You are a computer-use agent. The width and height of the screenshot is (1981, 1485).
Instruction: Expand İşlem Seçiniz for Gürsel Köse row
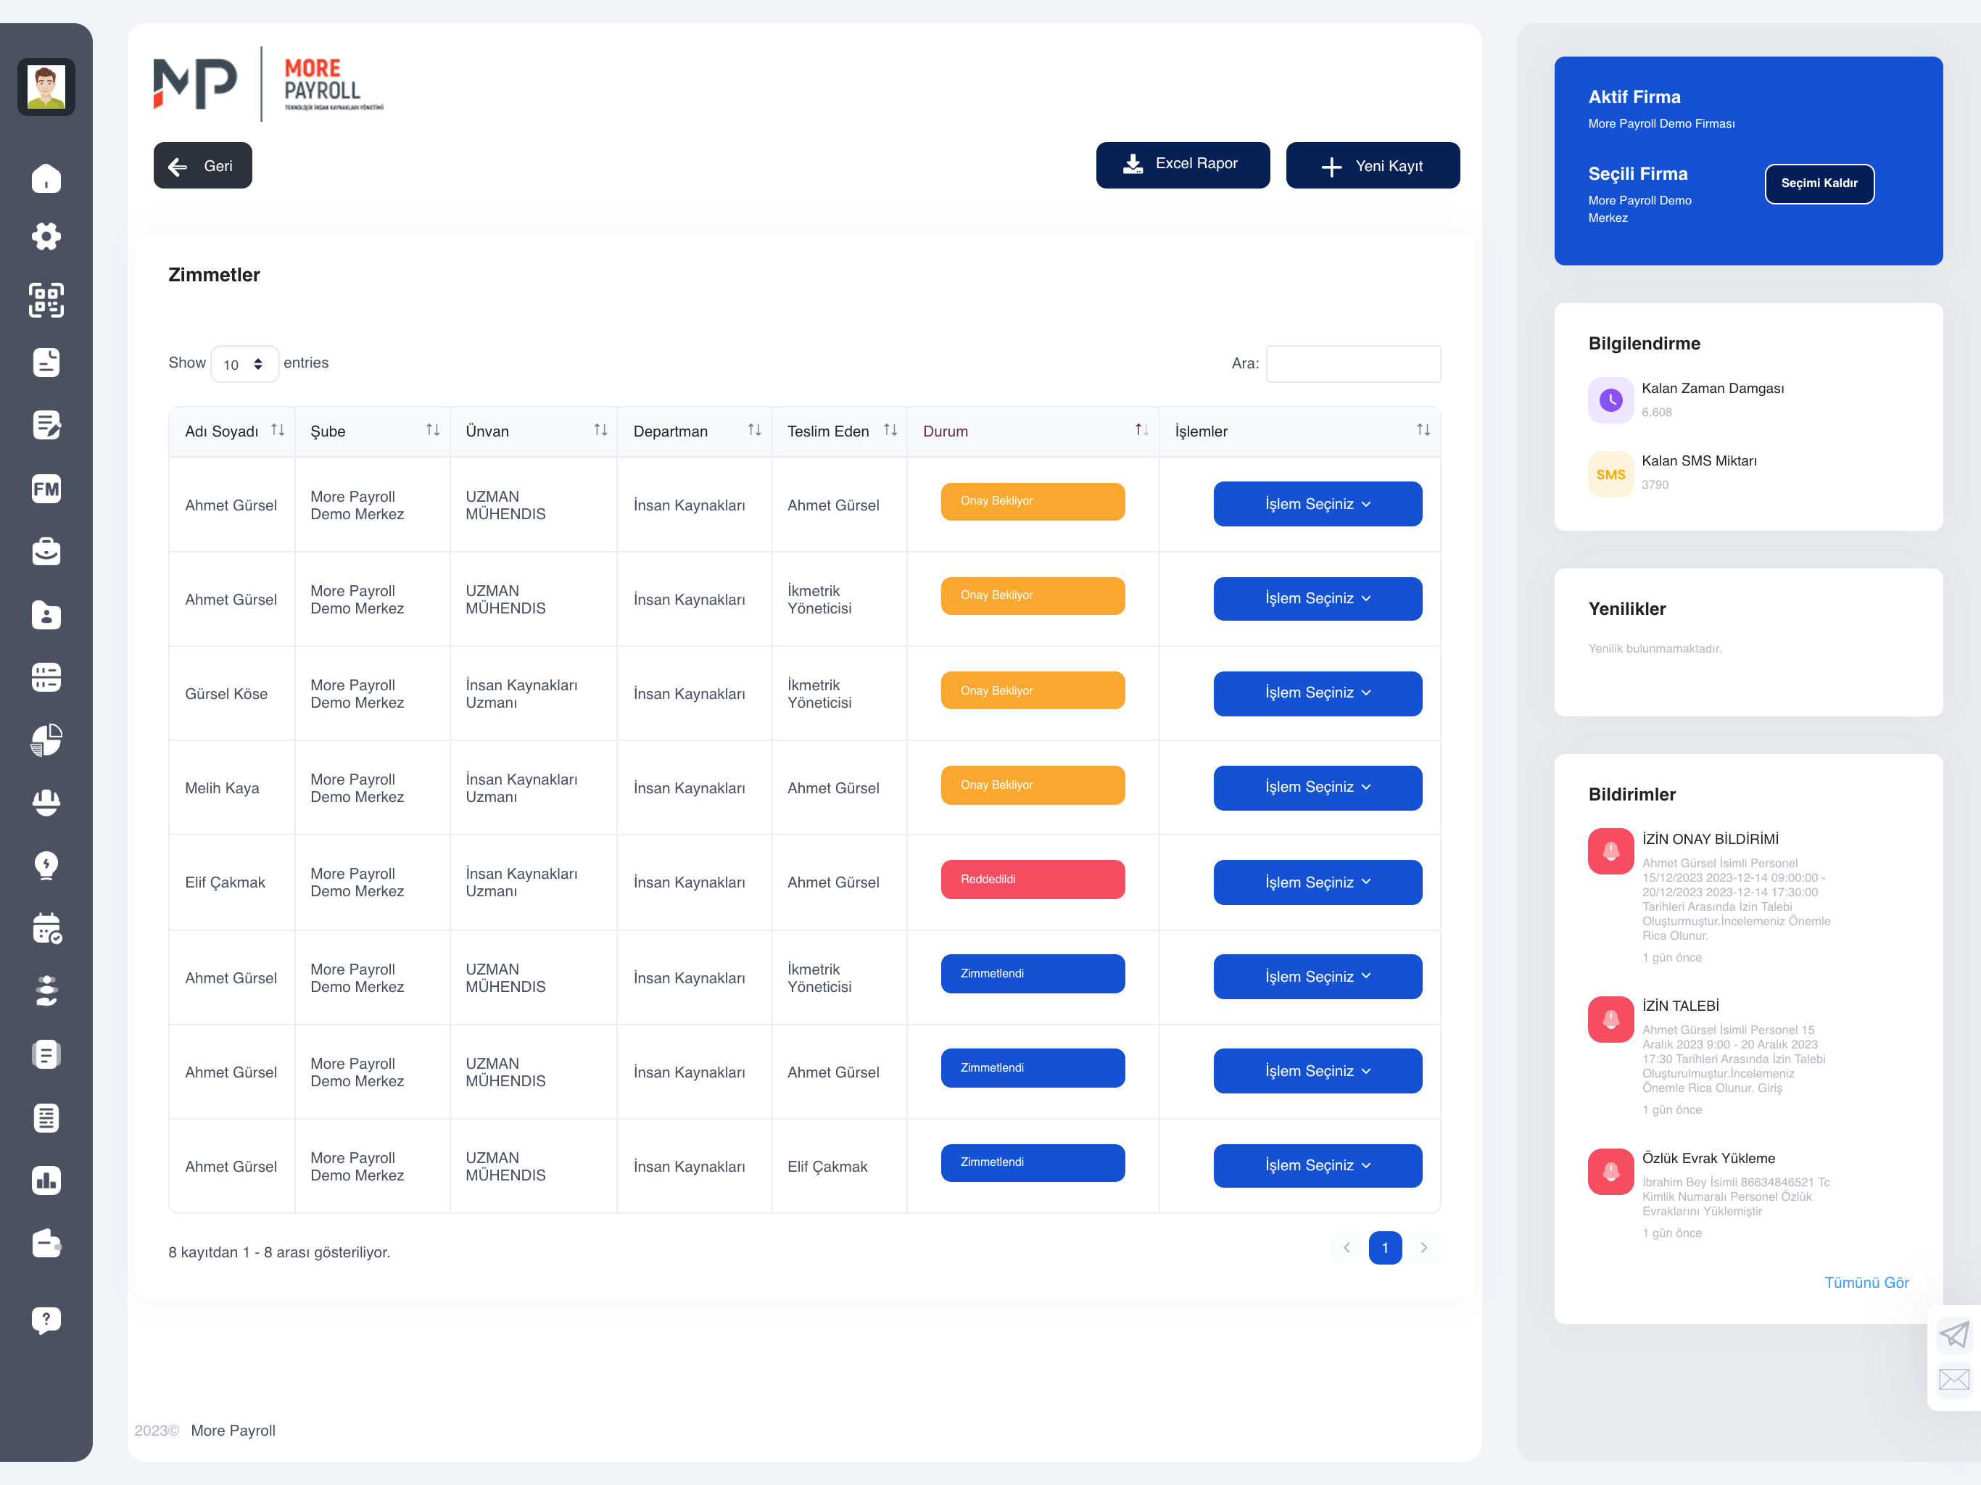point(1318,692)
